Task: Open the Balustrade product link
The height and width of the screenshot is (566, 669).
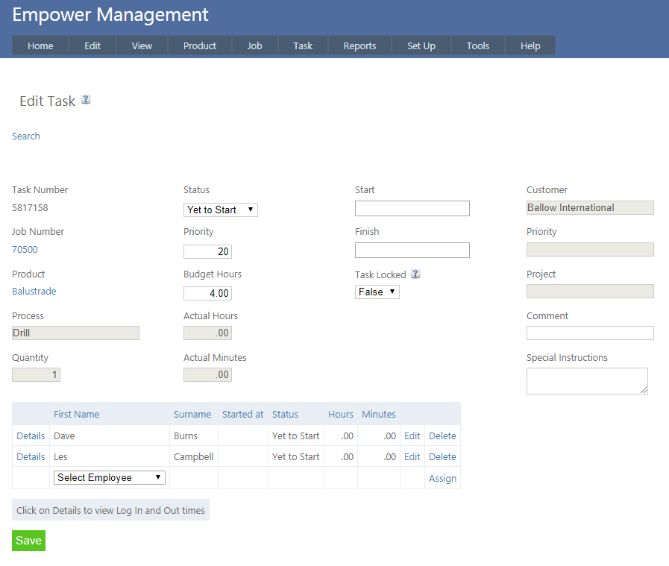Action: pos(34,292)
